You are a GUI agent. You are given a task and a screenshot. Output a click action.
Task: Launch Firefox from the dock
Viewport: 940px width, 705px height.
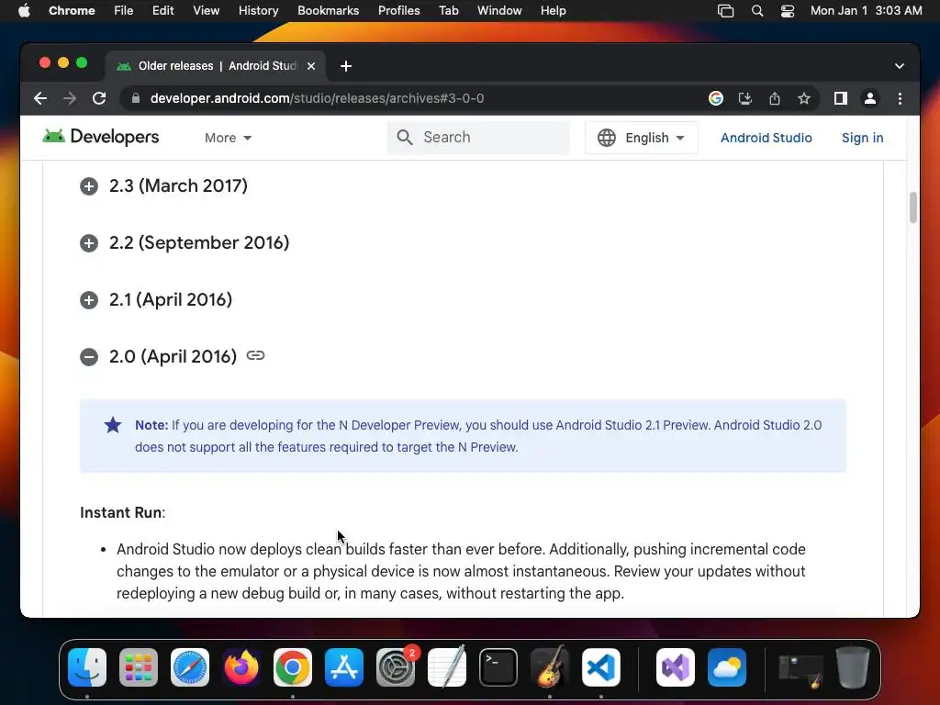241,667
